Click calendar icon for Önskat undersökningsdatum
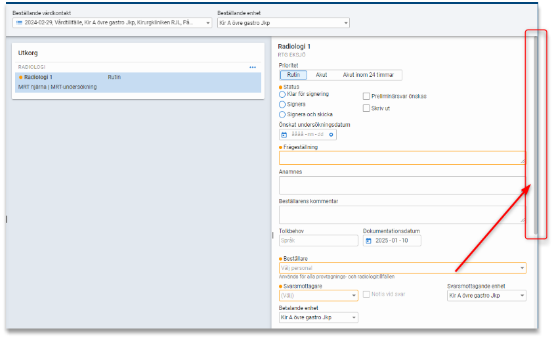Image resolution: width=556 pixels, height=339 pixels. [284, 135]
